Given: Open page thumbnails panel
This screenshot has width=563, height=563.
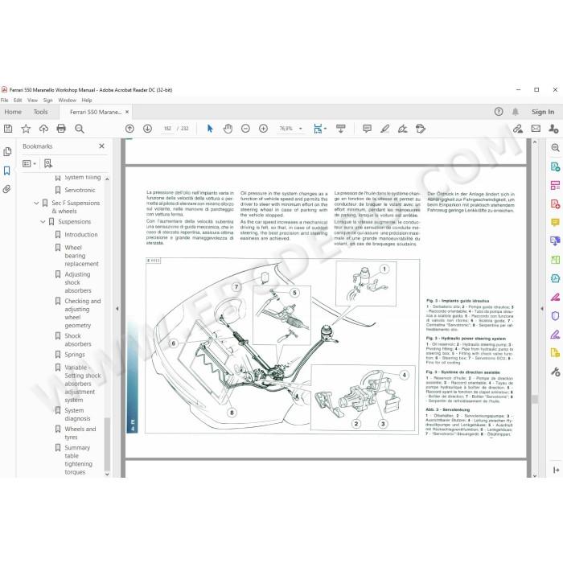Looking at the screenshot, I should (x=6, y=152).
